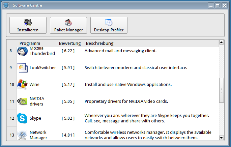Click the vertical scrollbar thumb

click(222, 90)
